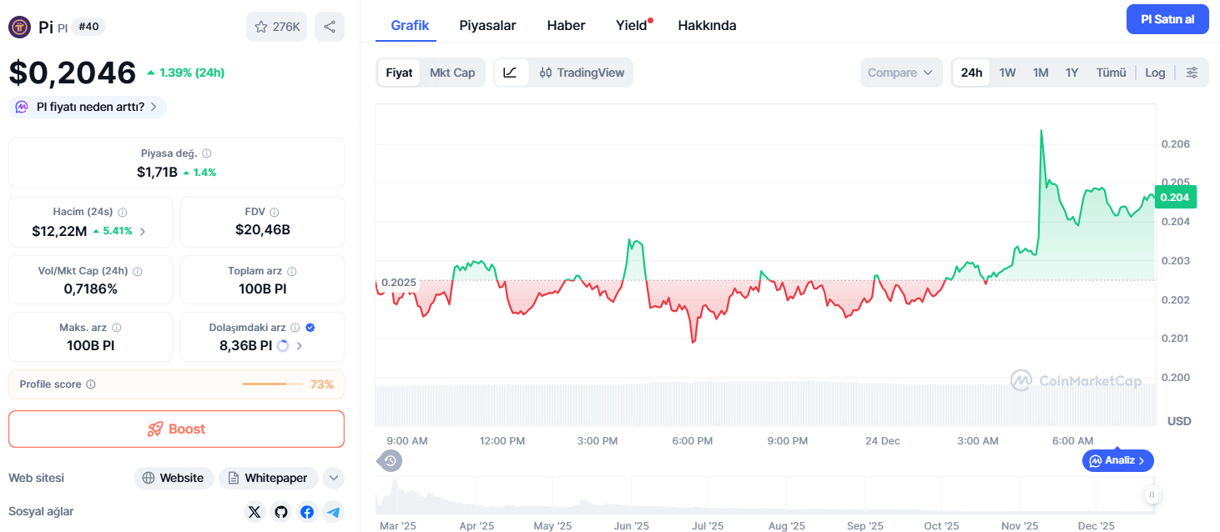Screen dimensions: 1220x532
Task: Select the Mkt Cap chart mode
Action: 452,73
